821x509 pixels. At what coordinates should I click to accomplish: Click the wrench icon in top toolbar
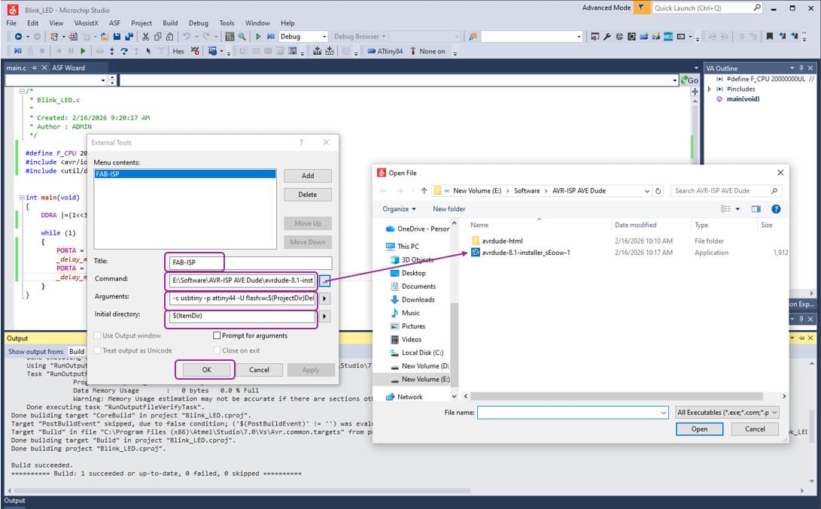[x=607, y=37]
